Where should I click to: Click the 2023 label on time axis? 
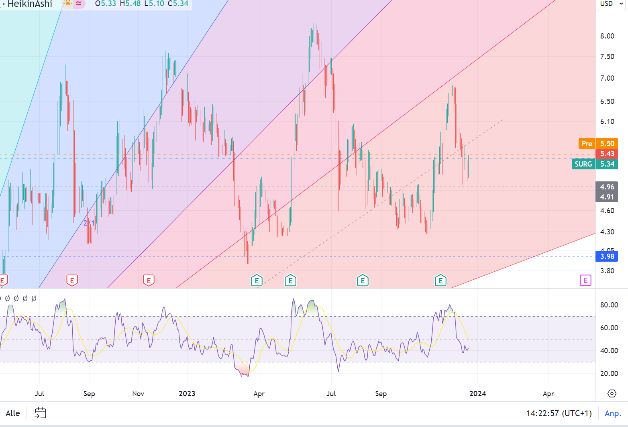click(x=187, y=393)
